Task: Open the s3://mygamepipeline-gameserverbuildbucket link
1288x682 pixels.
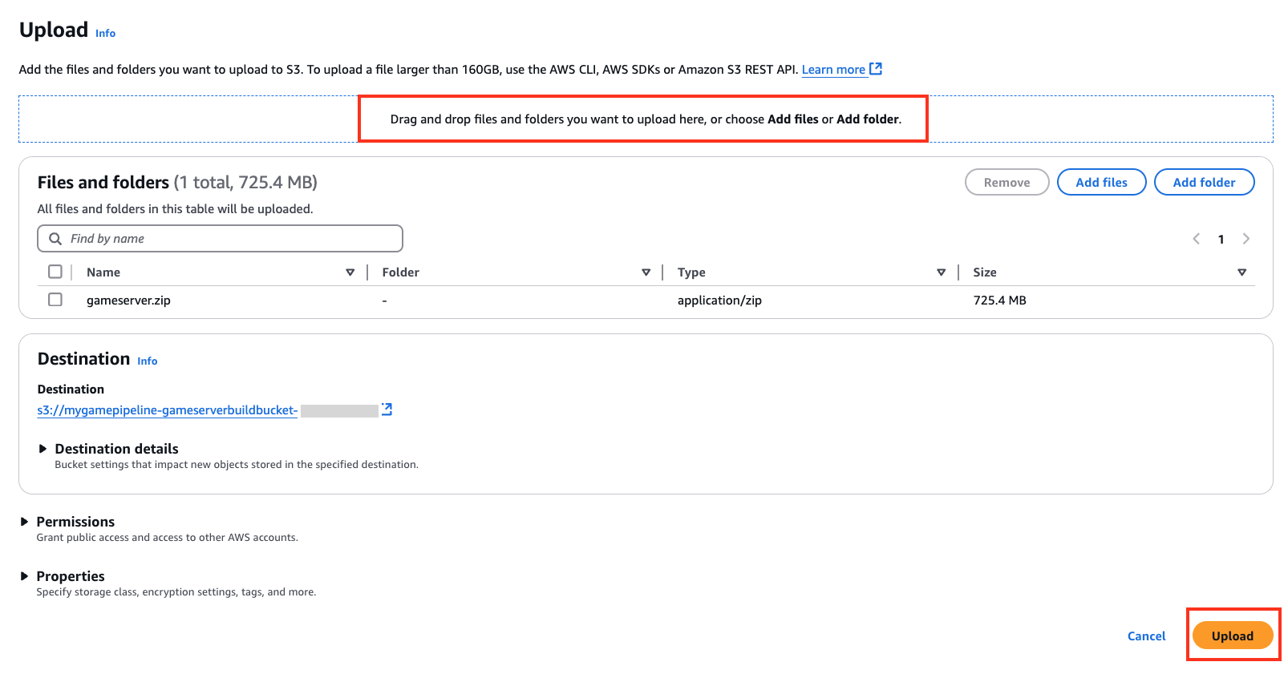Action: 168,410
